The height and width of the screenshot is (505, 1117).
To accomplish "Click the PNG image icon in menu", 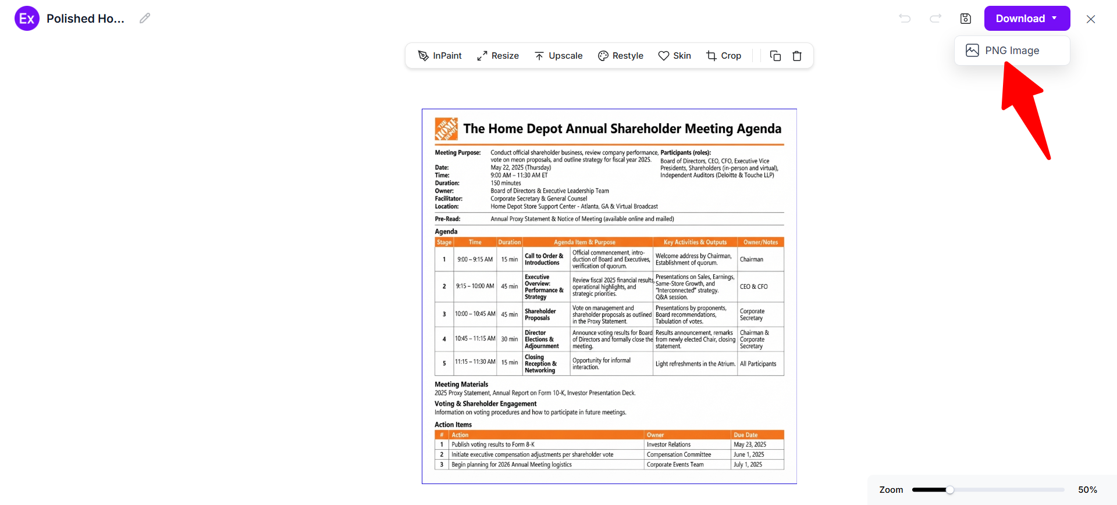I will click(972, 51).
